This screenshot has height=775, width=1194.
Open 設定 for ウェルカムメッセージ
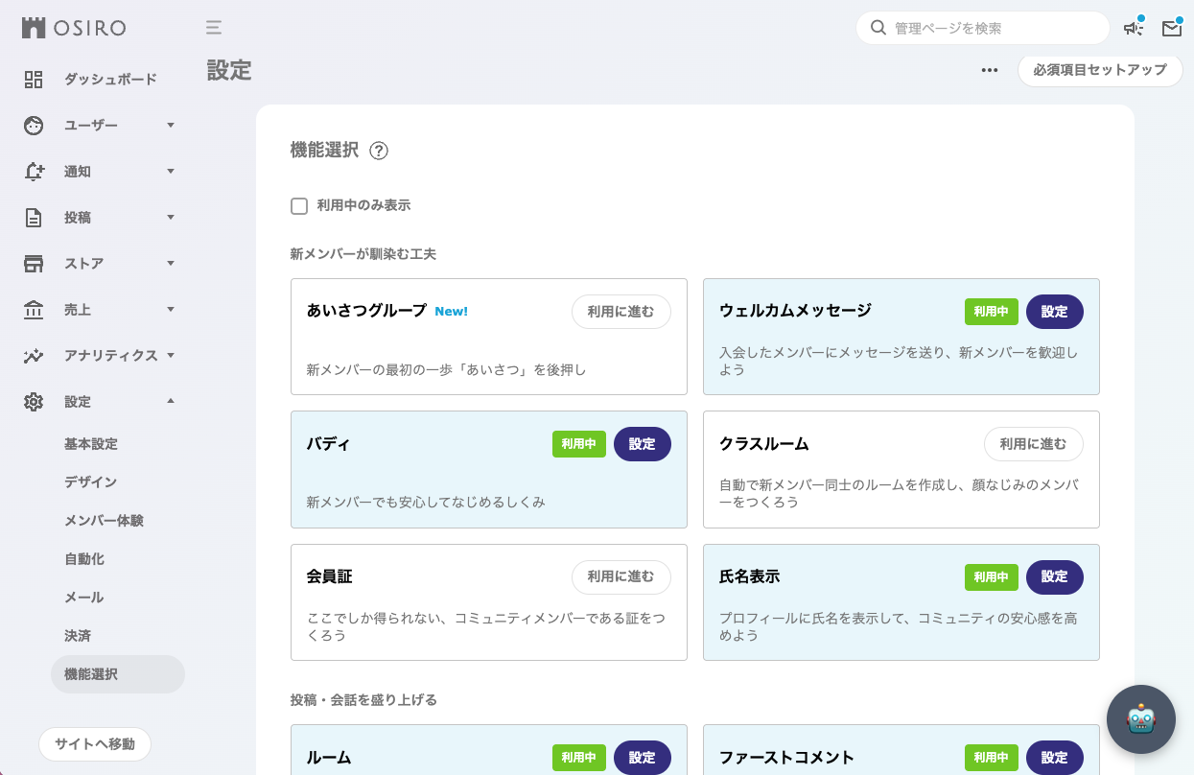1055,312
